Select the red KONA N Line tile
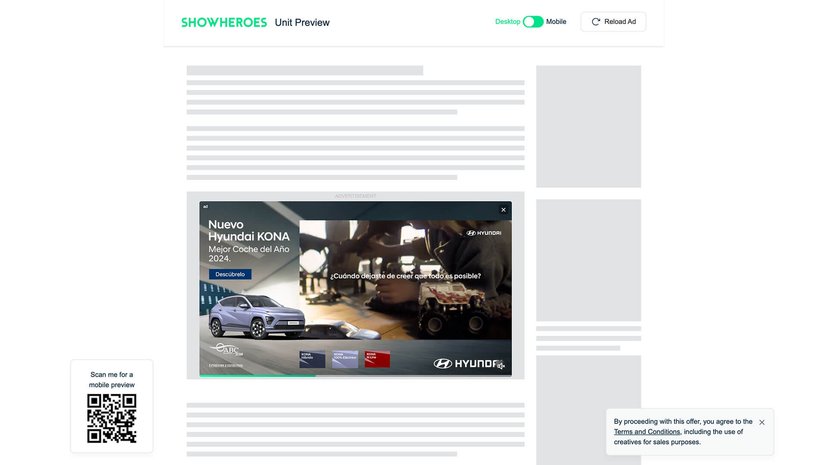827x465 pixels. tap(377, 359)
